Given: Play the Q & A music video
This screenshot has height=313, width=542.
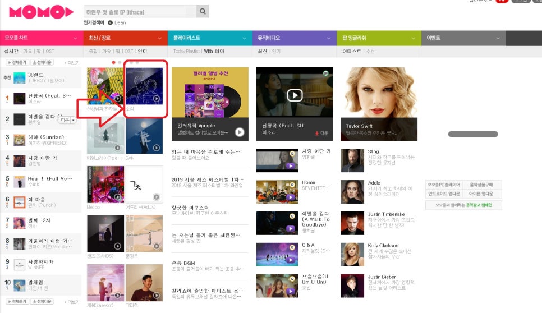Looking at the screenshot, I should click(x=291, y=260).
